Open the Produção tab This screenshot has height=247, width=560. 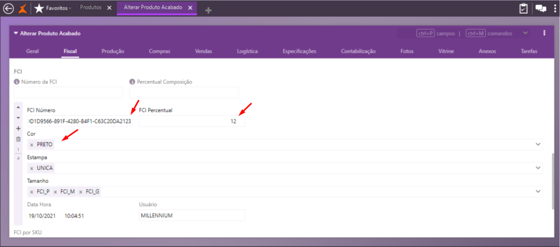[x=113, y=51]
